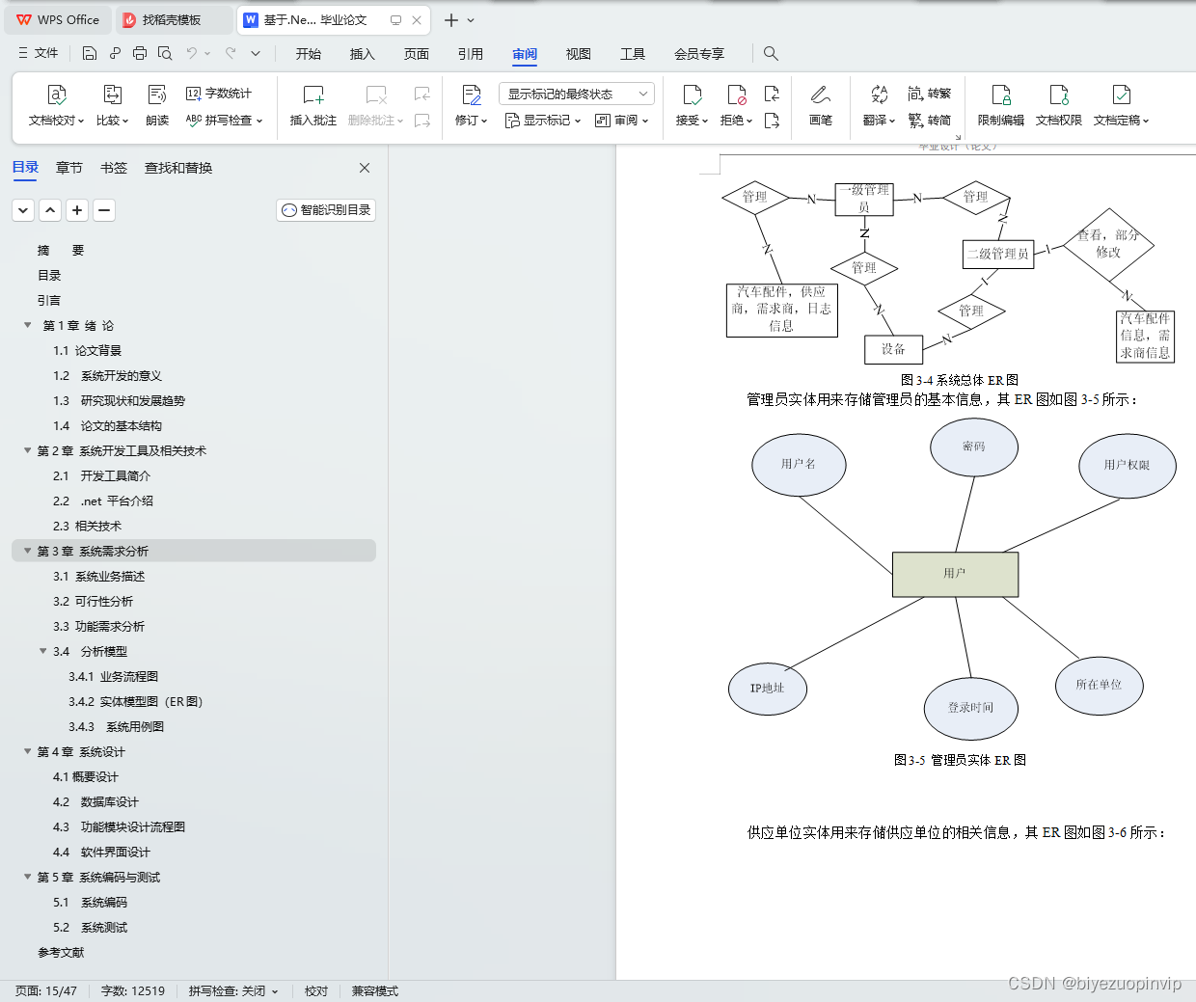This screenshot has height=1002, width=1196.
Task: Jump to 参考文献 heading
Action: pyautogui.click(x=61, y=952)
